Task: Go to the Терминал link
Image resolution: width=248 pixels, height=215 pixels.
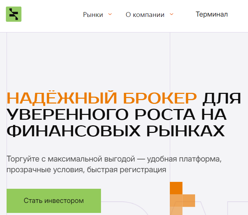Action: tap(211, 14)
